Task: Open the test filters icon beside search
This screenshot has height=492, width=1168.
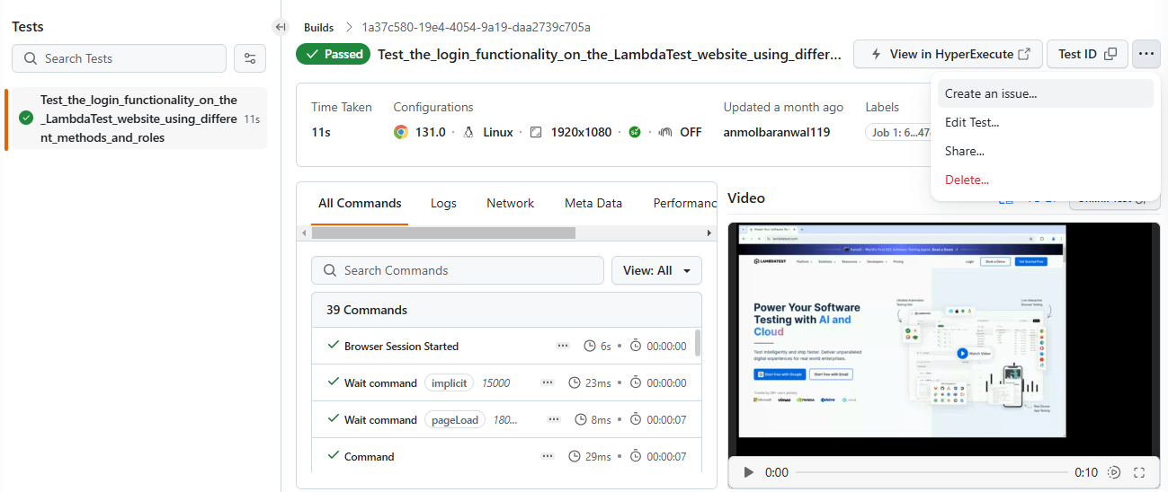Action: pos(250,58)
